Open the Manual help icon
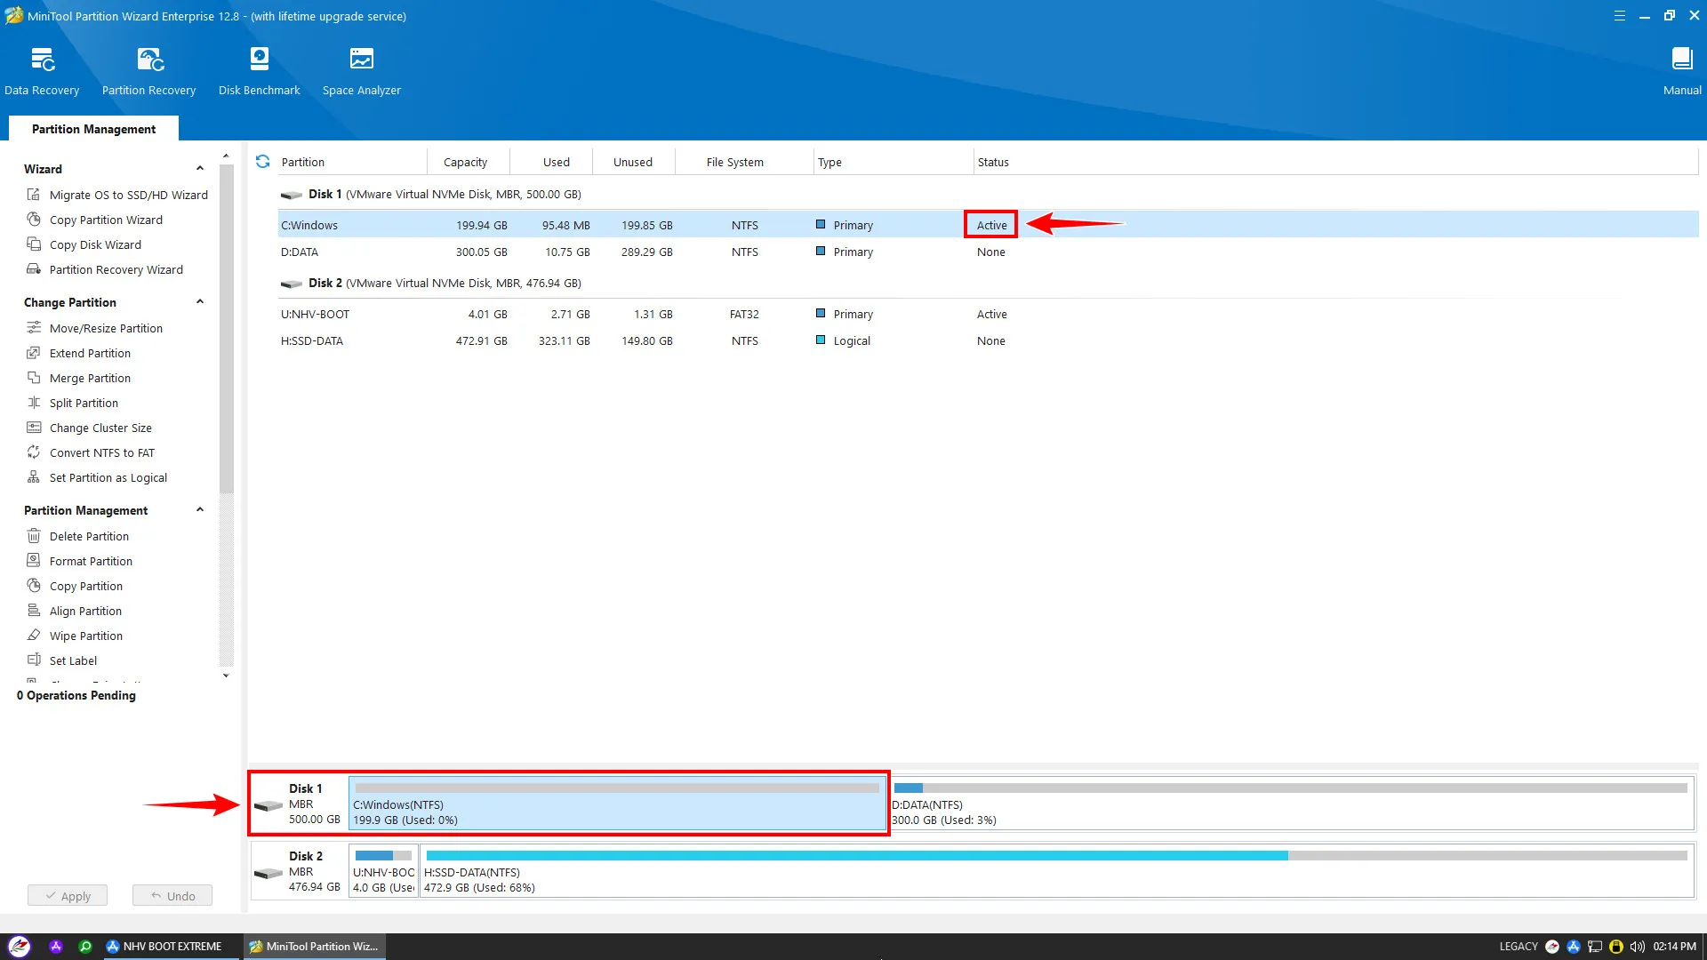The image size is (1707, 960). coord(1681,71)
